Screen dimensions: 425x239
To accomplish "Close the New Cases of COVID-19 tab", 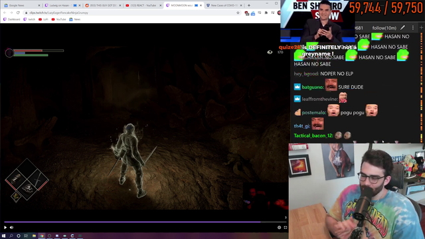I will click(x=241, y=5).
